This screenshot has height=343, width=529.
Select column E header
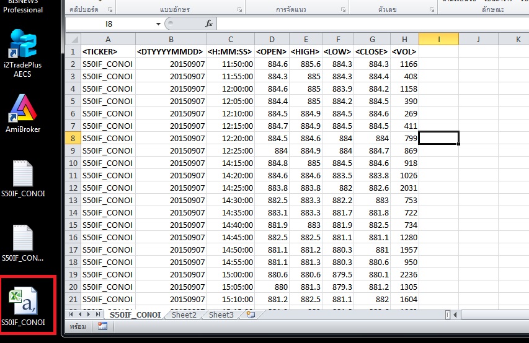(306, 39)
